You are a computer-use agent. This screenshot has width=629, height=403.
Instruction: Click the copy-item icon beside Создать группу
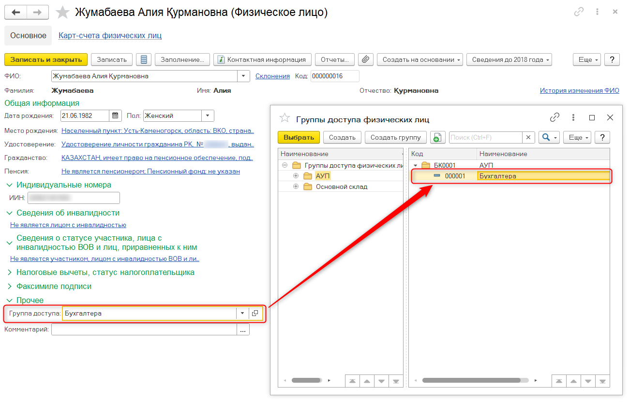(x=437, y=137)
